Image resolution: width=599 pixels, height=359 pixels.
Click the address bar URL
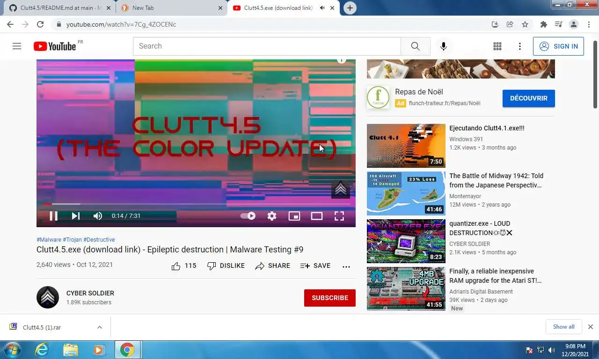pyautogui.click(x=121, y=24)
